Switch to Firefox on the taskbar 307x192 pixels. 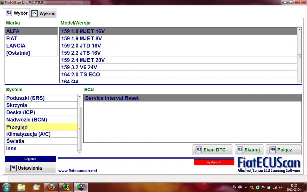(51, 187)
